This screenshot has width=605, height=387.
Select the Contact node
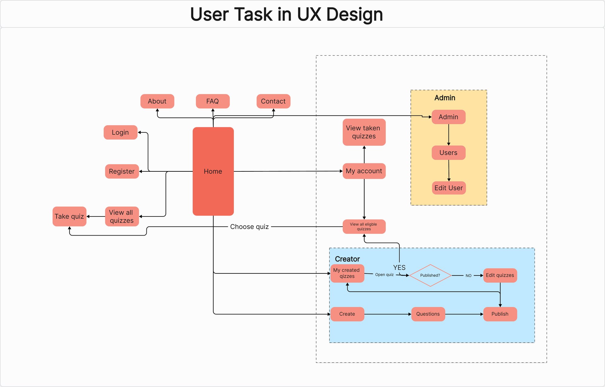(x=273, y=101)
